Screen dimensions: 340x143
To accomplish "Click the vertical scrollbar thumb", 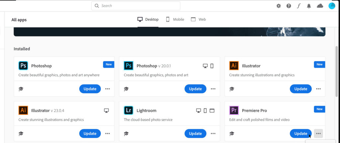I will 337,71.
